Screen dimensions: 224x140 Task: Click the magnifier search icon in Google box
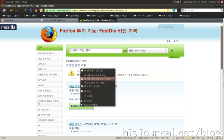click(221, 10)
